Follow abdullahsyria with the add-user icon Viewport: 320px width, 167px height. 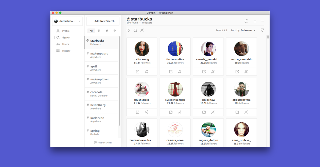(x=246, y=112)
